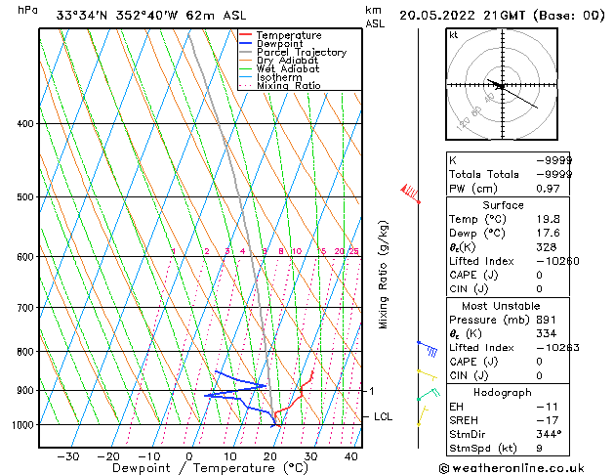Click the StmDir value 344°
Screen dimensions: 614x475
point(549,434)
